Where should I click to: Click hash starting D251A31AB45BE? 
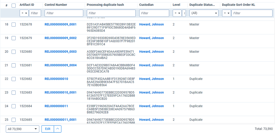(x=111, y=27)
